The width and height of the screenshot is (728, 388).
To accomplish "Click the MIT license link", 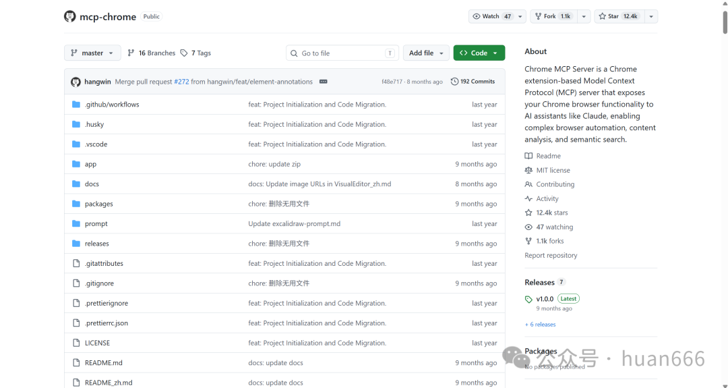I will tap(553, 170).
